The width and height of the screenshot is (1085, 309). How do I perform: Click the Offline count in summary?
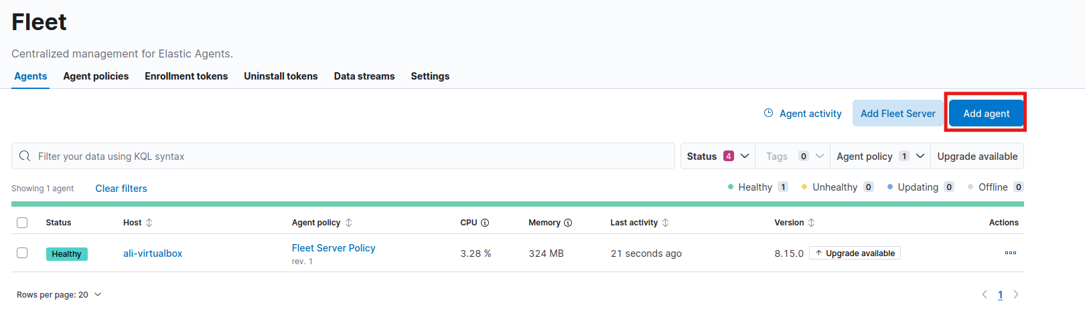pyautogui.click(x=1018, y=187)
